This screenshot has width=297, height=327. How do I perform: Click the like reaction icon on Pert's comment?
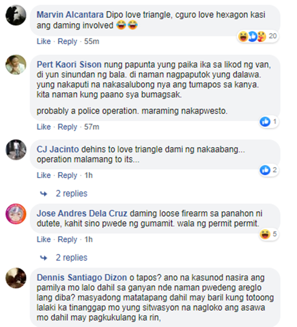point(265,122)
